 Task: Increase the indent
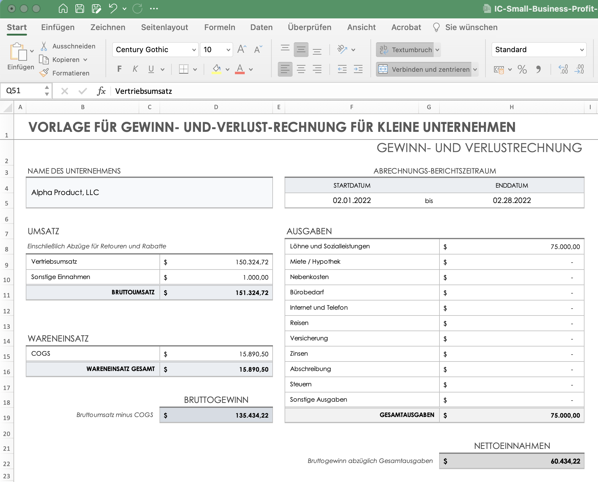click(x=358, y=69)
